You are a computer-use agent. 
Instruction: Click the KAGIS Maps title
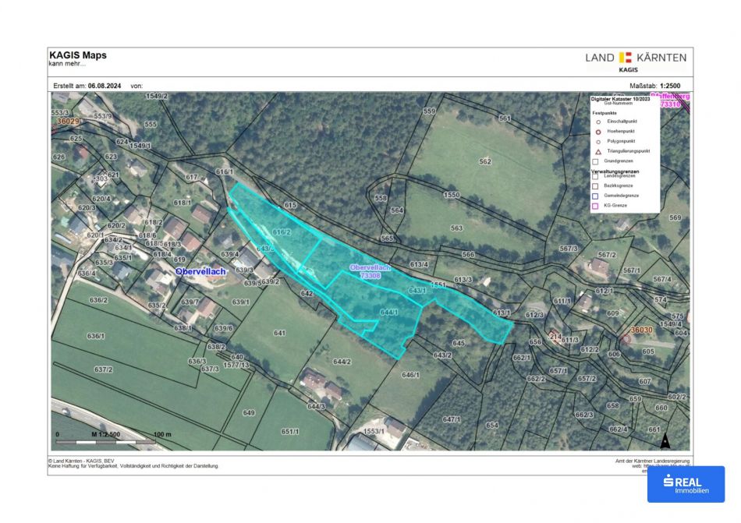pos(78,55)
